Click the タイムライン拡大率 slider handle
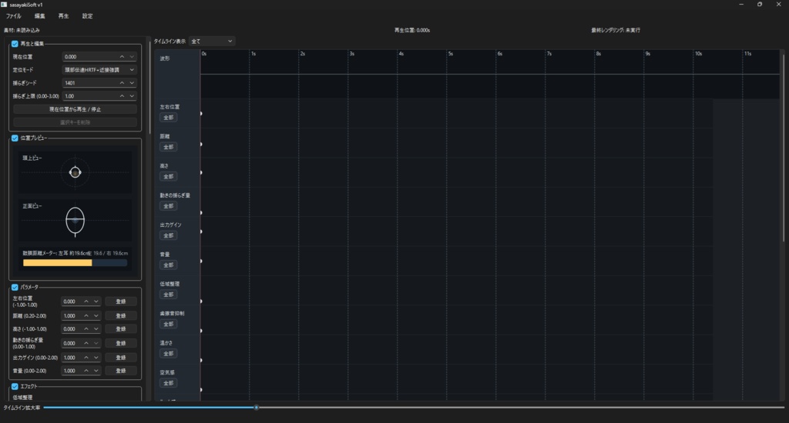The height and width of the screenshot is (423, 789). point(256,408)
